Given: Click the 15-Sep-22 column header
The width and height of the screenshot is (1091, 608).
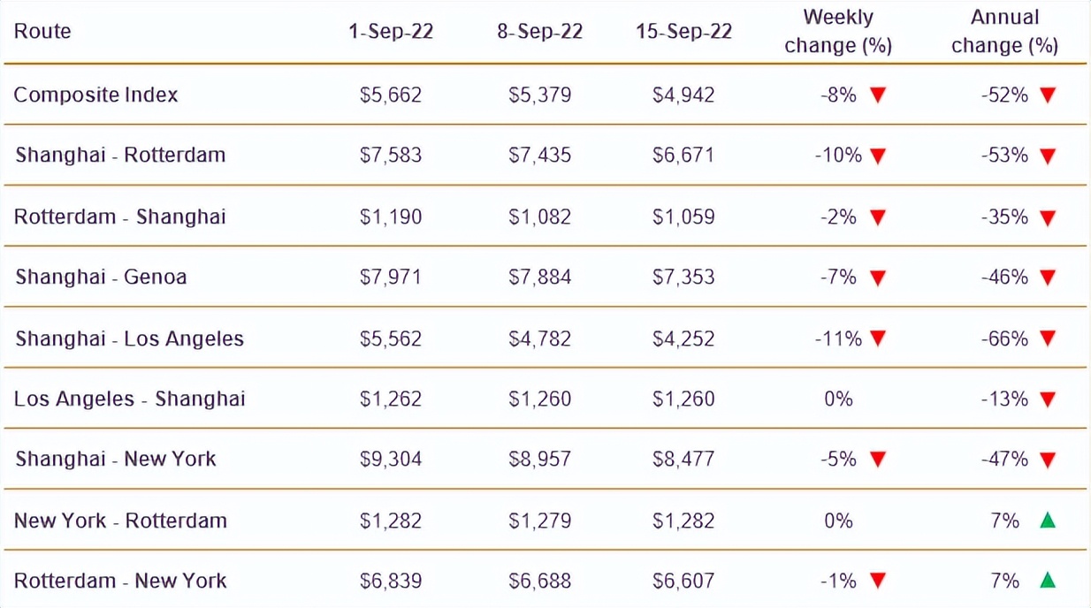Looking at the screenshot, I should coord(683,32).
